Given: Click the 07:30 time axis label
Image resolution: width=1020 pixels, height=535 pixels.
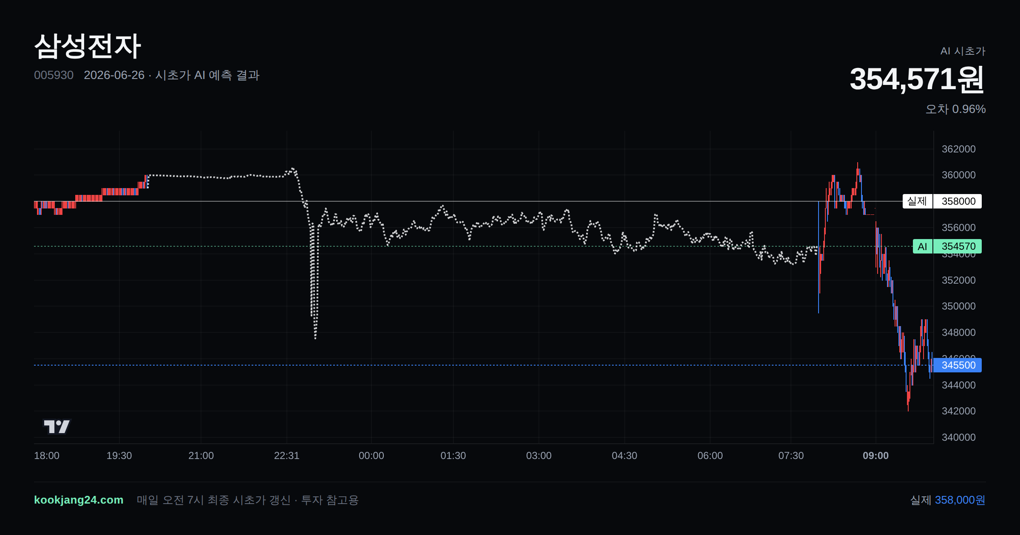Looking at the screenshot, I should click(x=791, y=456).
